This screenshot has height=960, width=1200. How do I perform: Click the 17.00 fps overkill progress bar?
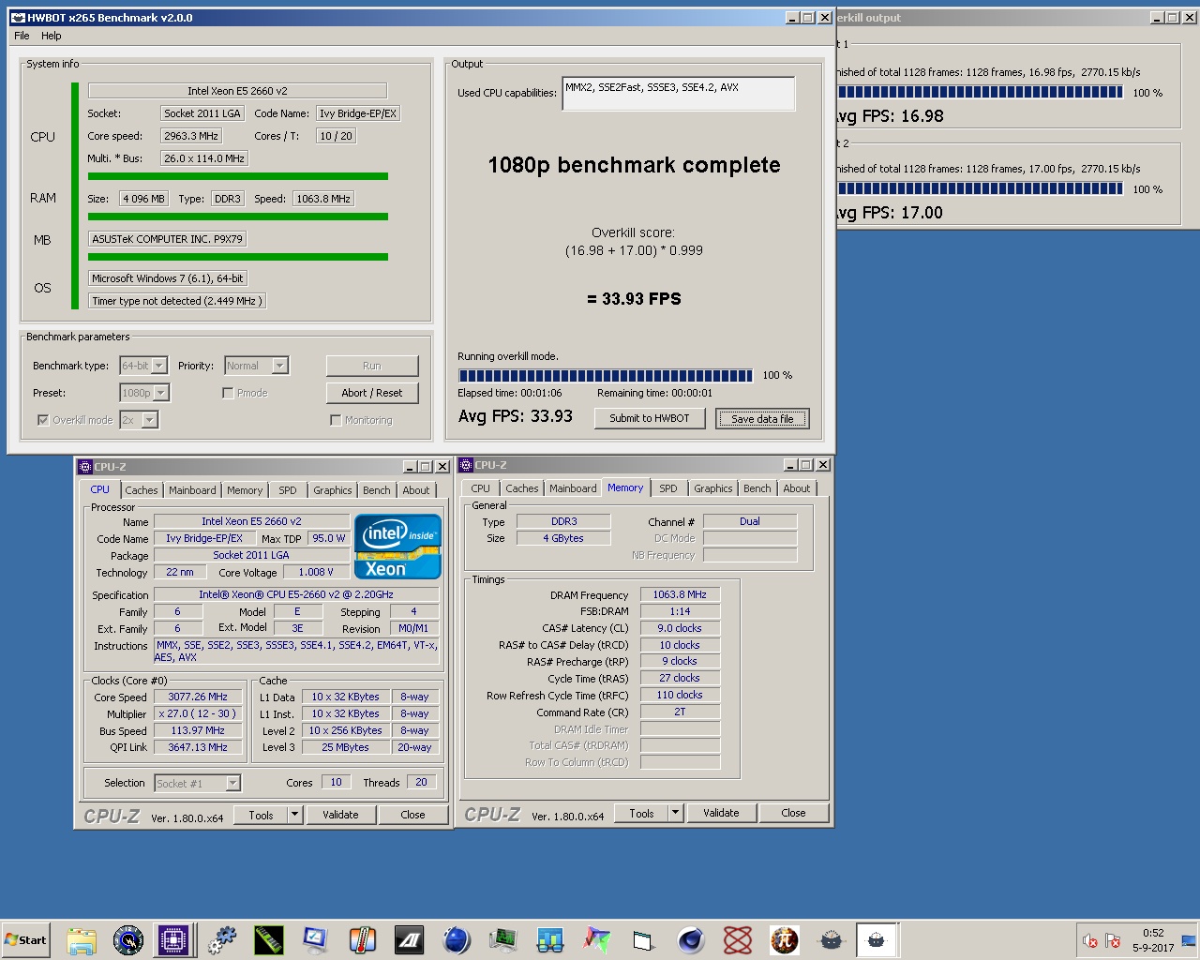tap(980, 188)
